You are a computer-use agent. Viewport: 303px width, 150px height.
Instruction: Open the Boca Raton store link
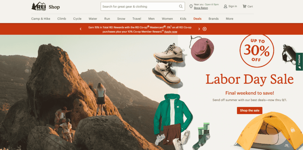(x=201, y=8)
